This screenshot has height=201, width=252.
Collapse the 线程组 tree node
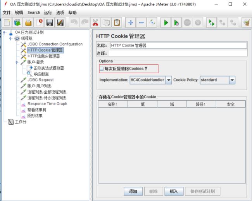10,38
